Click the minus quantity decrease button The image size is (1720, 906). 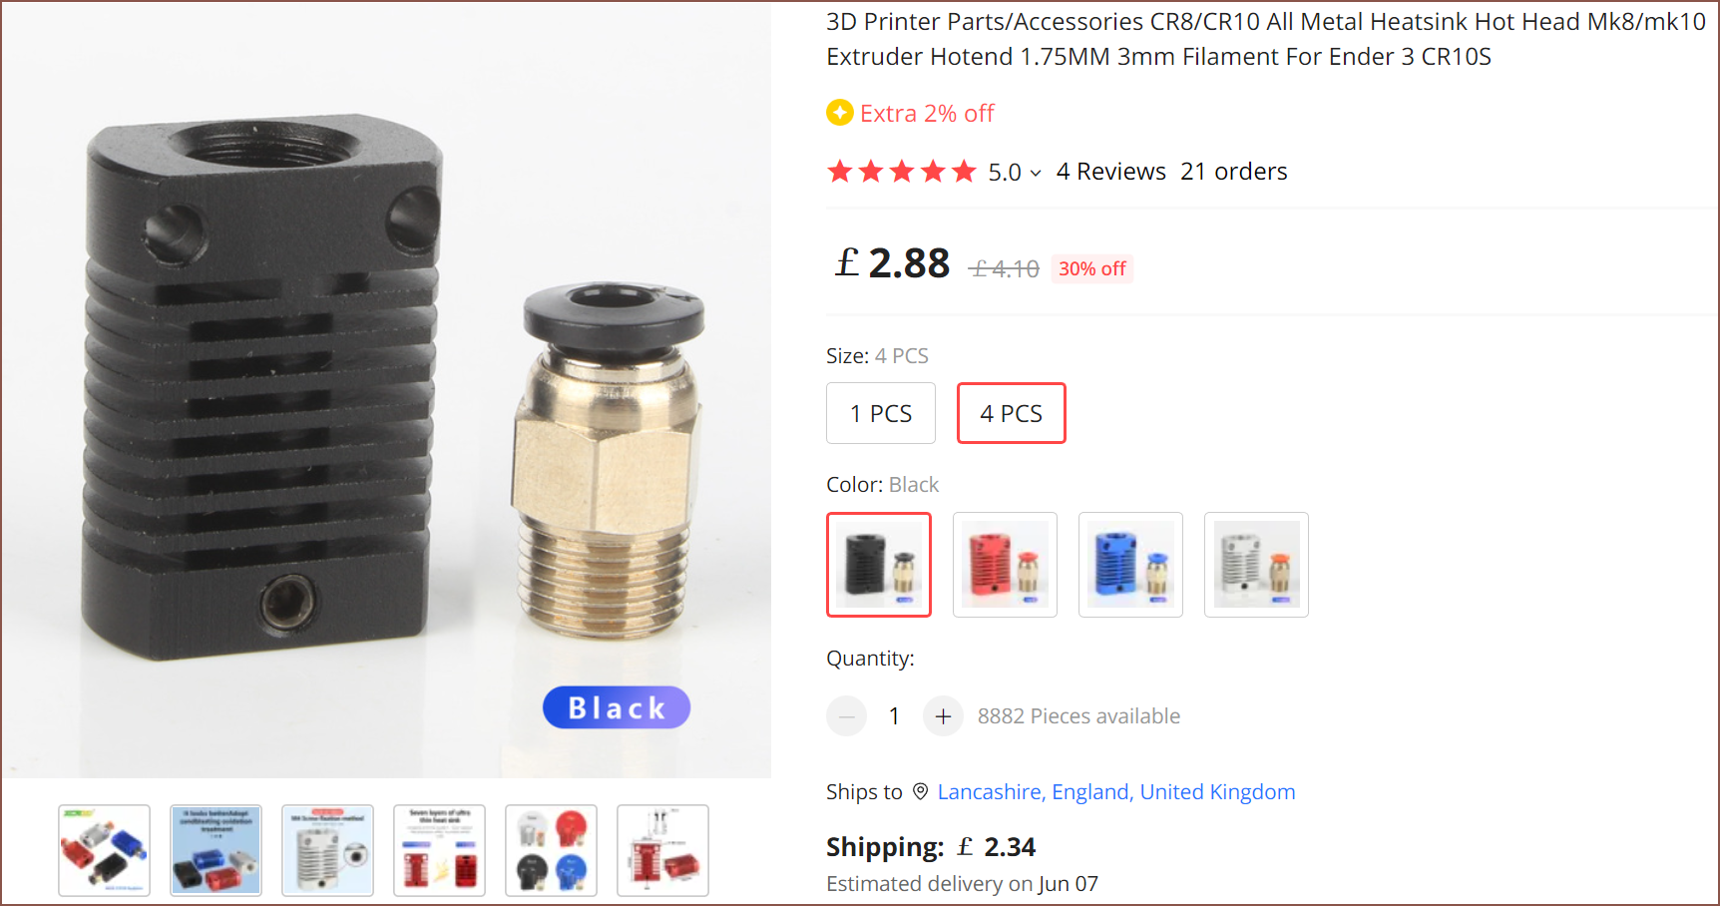(846, 716)
